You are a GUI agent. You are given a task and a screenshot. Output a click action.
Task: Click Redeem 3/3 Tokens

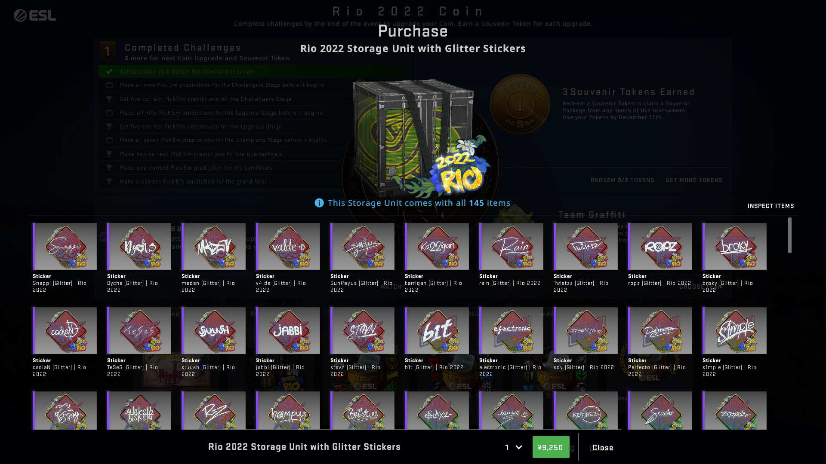[622, 180]
